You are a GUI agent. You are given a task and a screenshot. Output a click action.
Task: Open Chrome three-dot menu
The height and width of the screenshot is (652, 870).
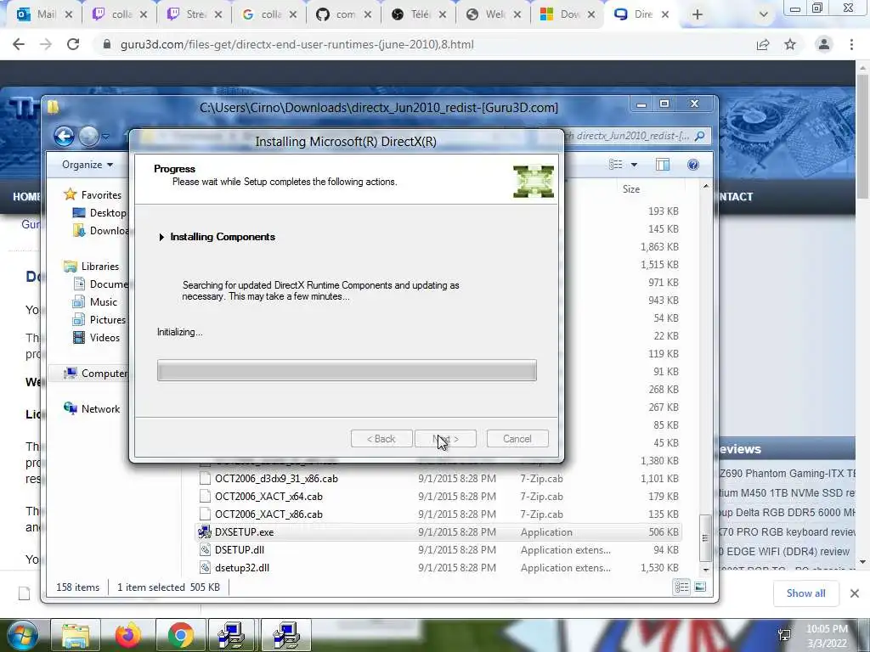pos(851,44)
